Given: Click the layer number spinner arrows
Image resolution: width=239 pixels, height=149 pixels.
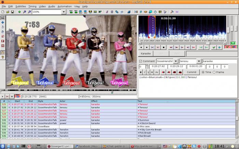Looking at the screenshot, I should 146,66.
